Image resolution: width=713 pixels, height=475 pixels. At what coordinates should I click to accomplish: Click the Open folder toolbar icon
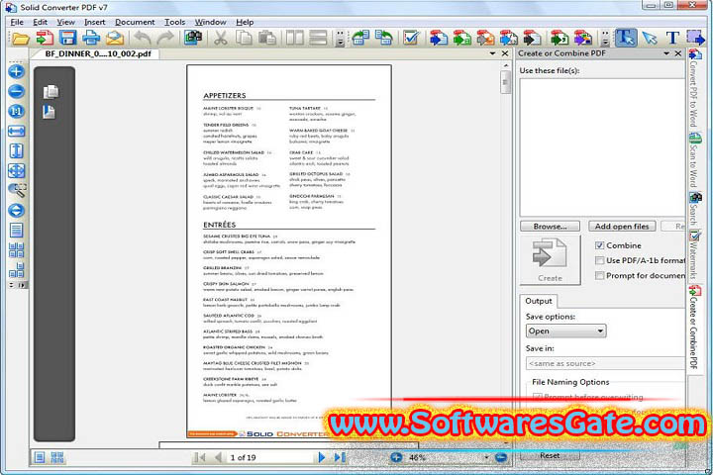click(21, 39)
